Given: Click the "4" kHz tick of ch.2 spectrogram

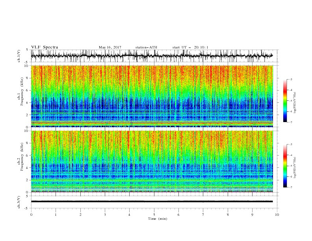Looking at the screenshot, I should coord(27,168).
